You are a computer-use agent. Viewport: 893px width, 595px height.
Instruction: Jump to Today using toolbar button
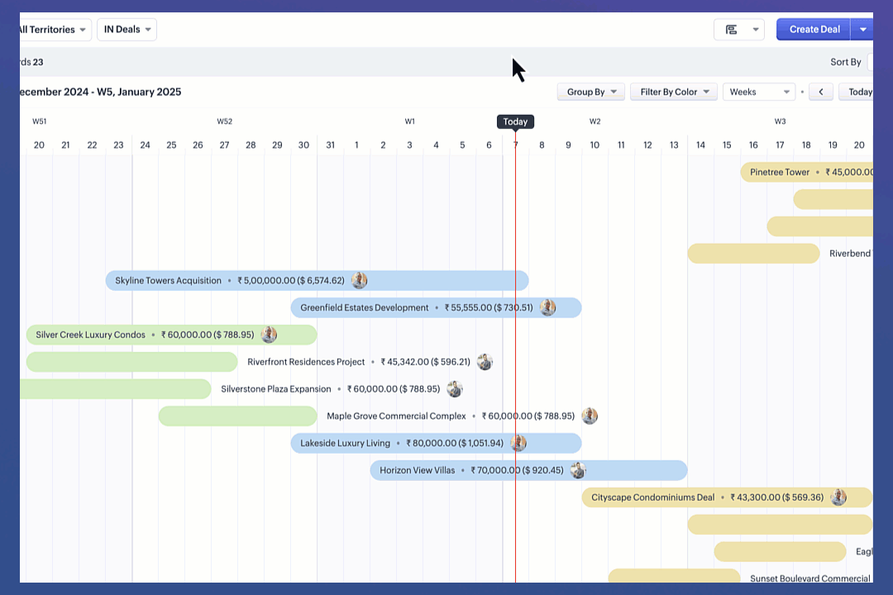[858, 93]
